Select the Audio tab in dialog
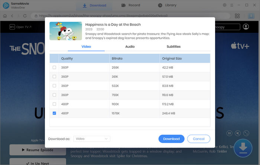Screen dimensions: 260x165 130,47
